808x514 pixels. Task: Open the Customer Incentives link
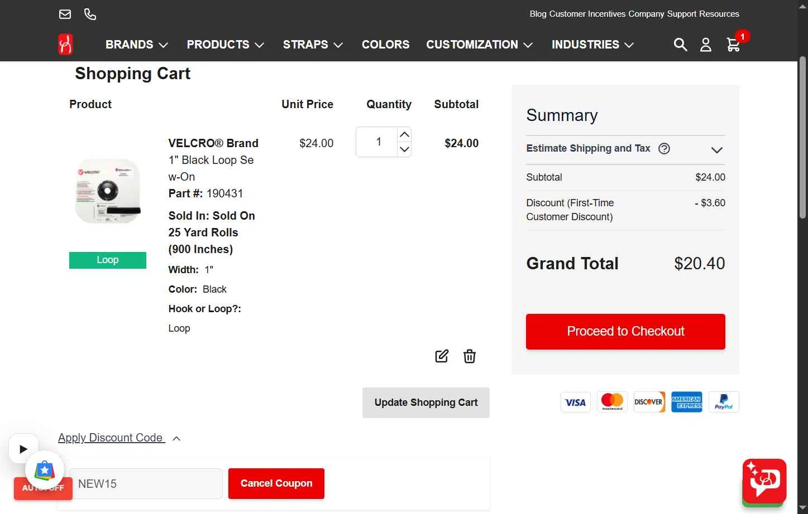[587, 14]
